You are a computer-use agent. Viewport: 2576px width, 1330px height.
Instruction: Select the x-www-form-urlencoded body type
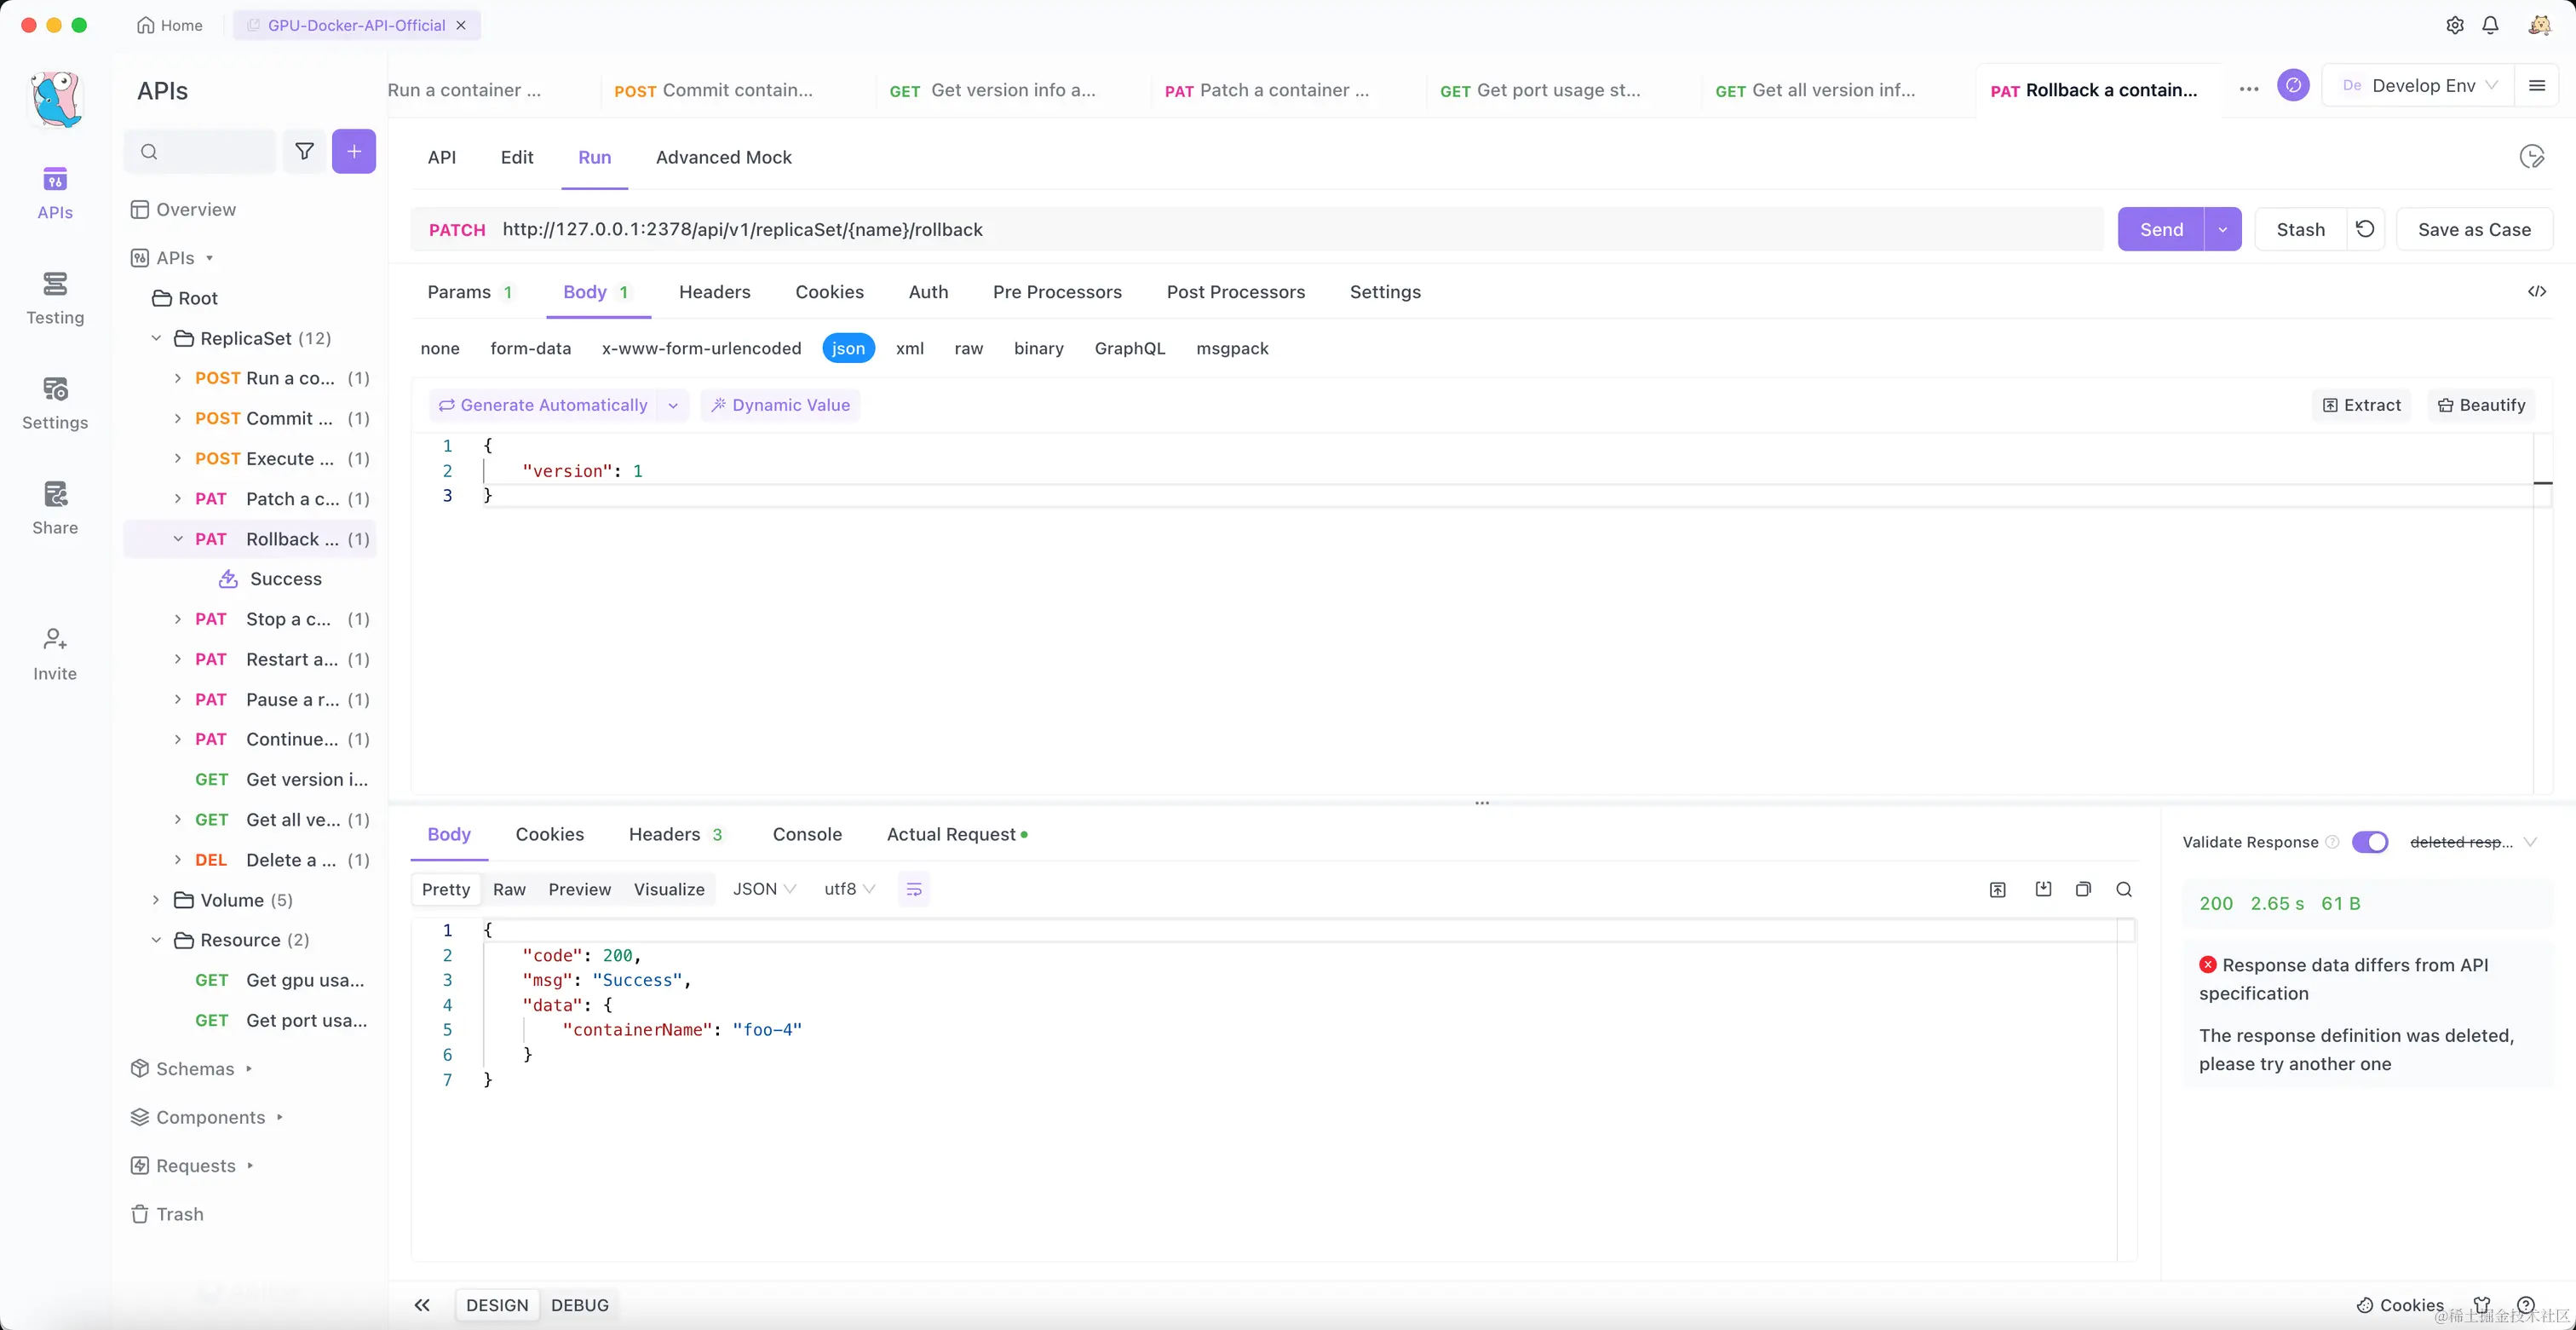click(x=702, y=348)
